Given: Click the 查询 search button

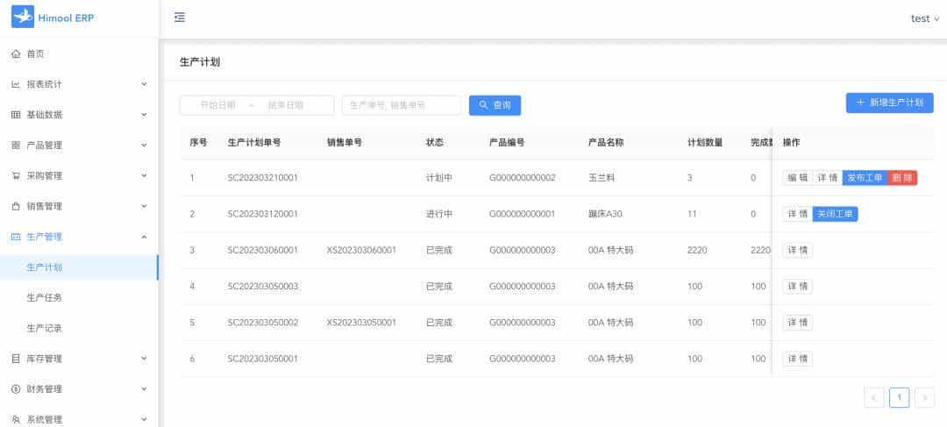Looking at the screenshot, I should pos(495,105).
